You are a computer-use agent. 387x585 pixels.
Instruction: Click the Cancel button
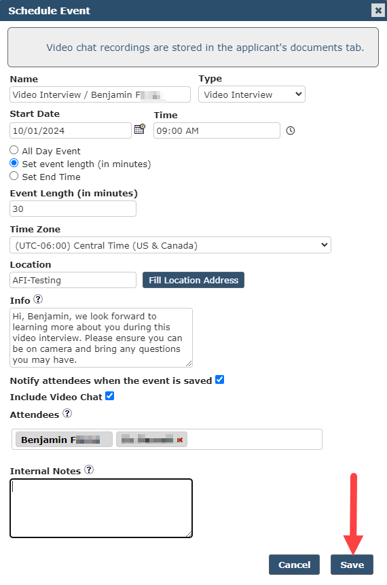294,565
